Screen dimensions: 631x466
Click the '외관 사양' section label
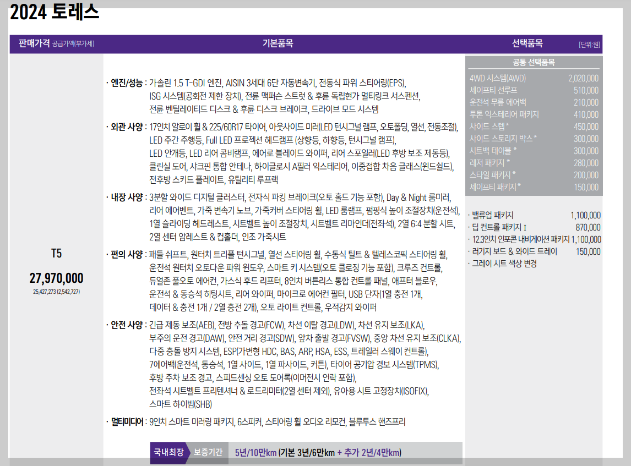(127, 127)
